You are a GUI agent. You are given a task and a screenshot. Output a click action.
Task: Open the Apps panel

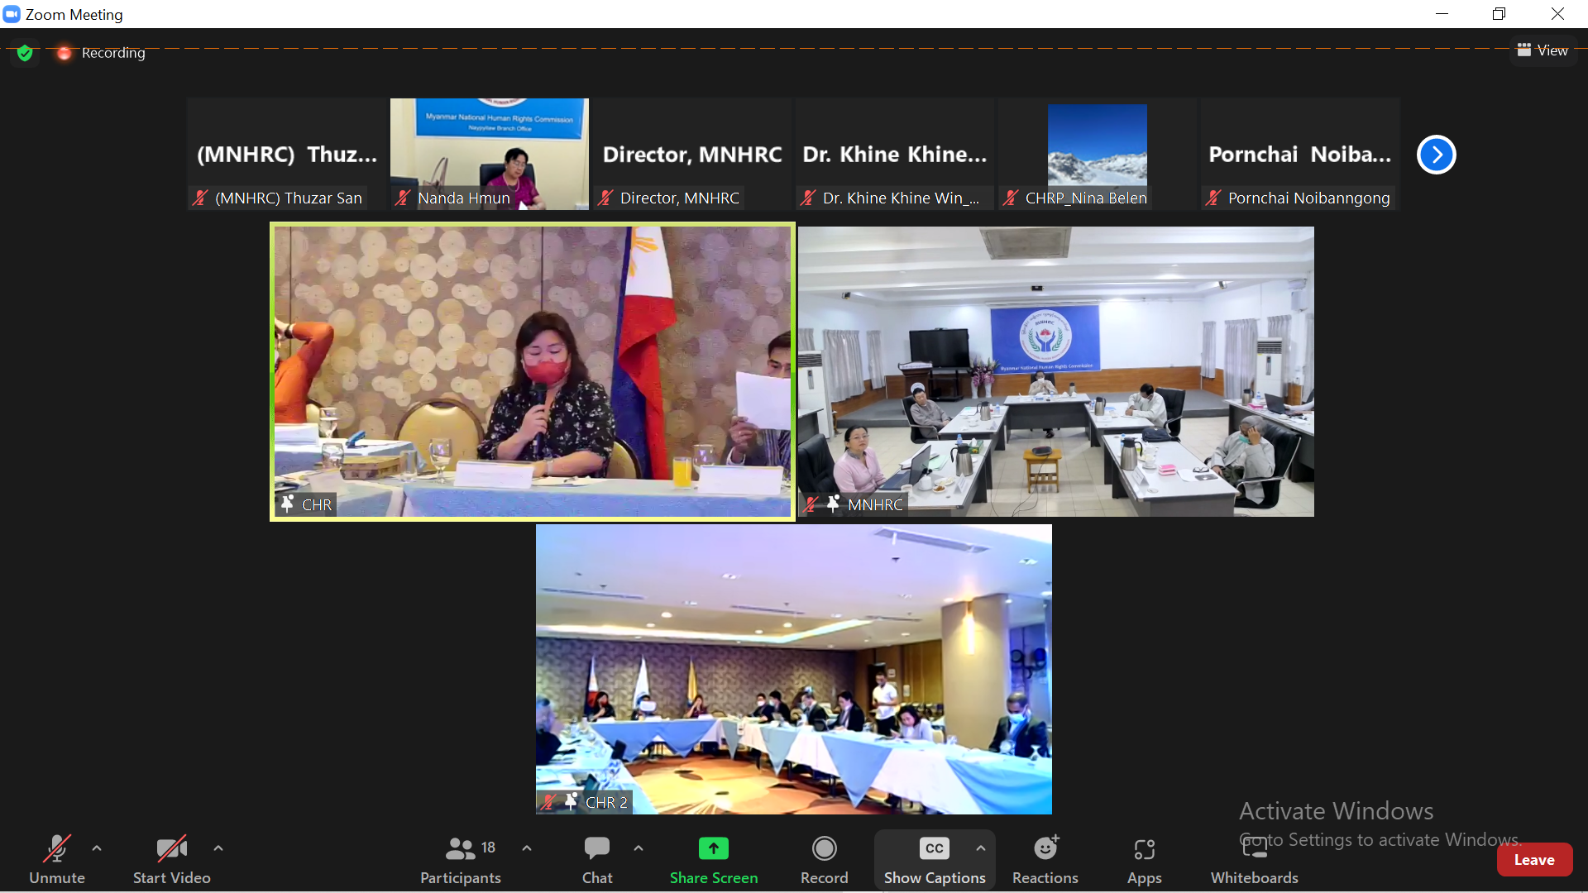click(x=1145, y=859)
